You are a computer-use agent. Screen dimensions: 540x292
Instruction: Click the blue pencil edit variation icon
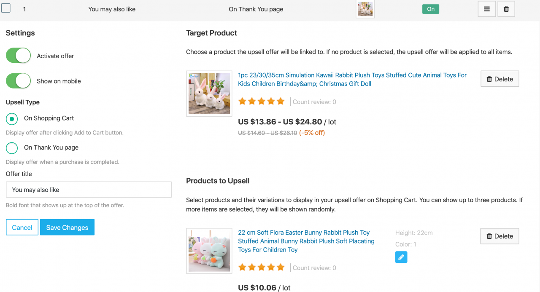tap(401, 257)
